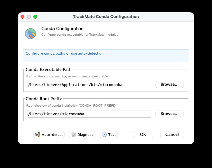Close the TrackMate Conda Configuration window
The image size is (212, 168).
pos(22,17)
